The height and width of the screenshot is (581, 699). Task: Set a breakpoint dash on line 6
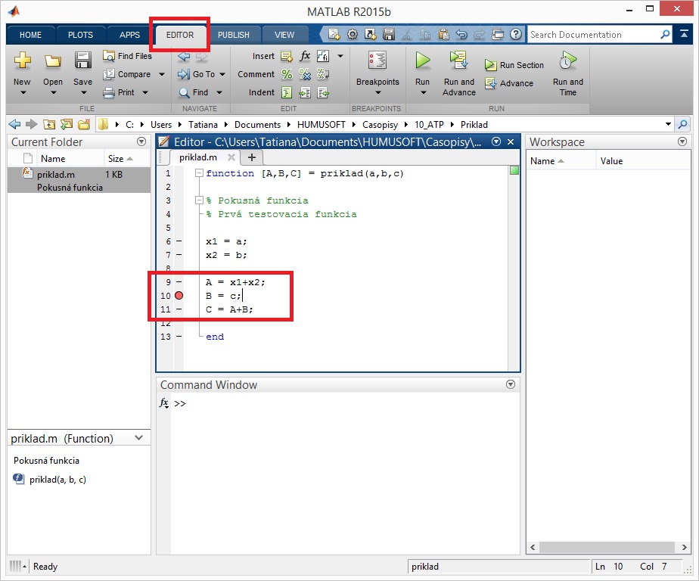(x=179, y=241)
